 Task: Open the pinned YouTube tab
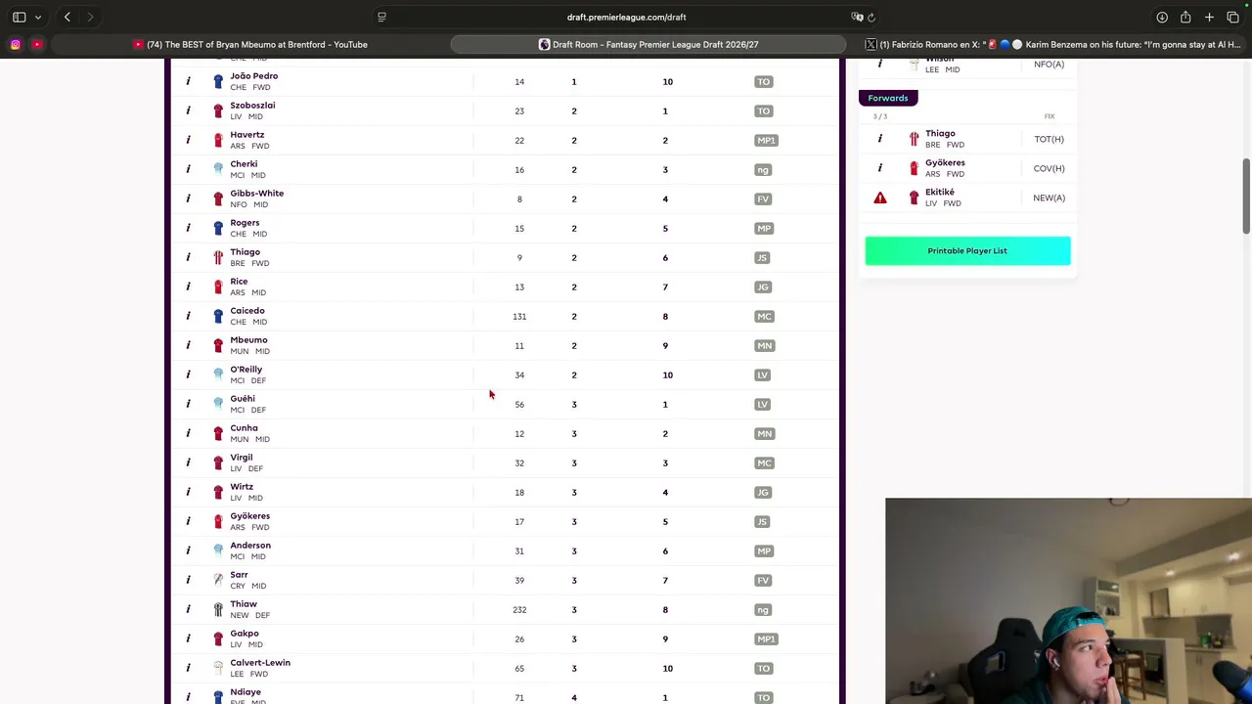point(37,44)
